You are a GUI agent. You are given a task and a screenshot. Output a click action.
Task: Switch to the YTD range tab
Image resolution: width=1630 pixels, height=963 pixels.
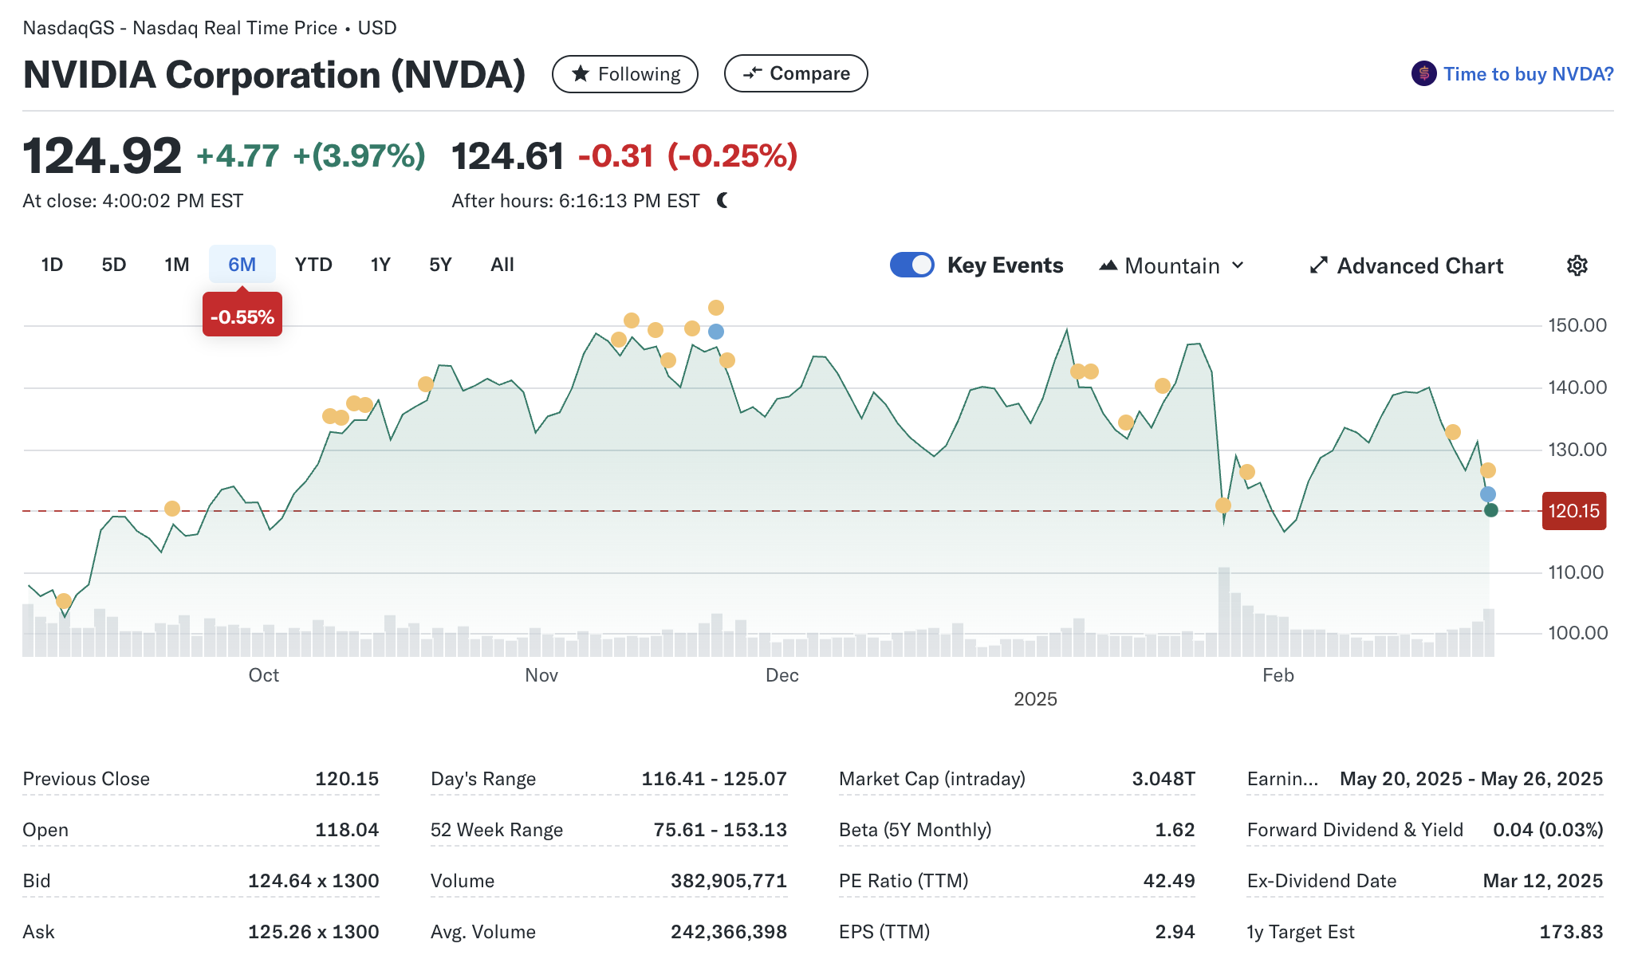313,265
